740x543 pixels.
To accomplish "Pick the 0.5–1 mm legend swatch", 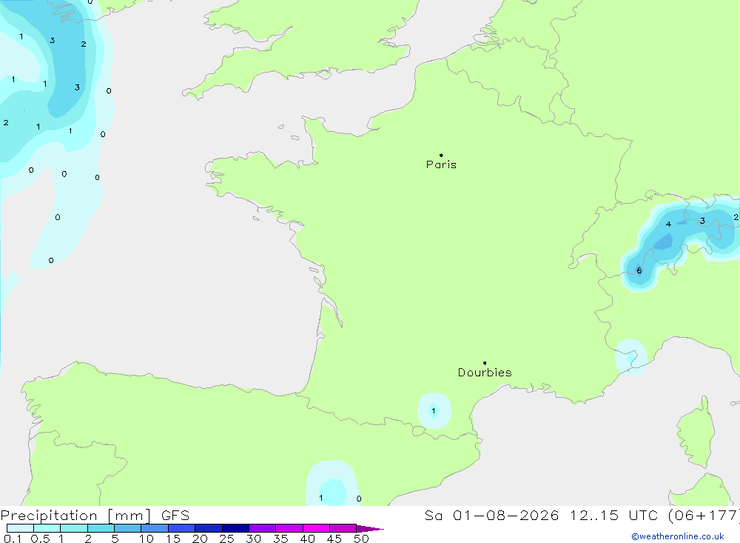I will pos(47,528).
